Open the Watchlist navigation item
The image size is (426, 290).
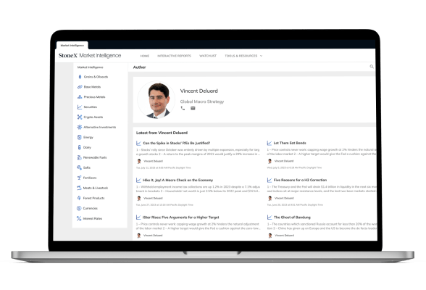208,56
